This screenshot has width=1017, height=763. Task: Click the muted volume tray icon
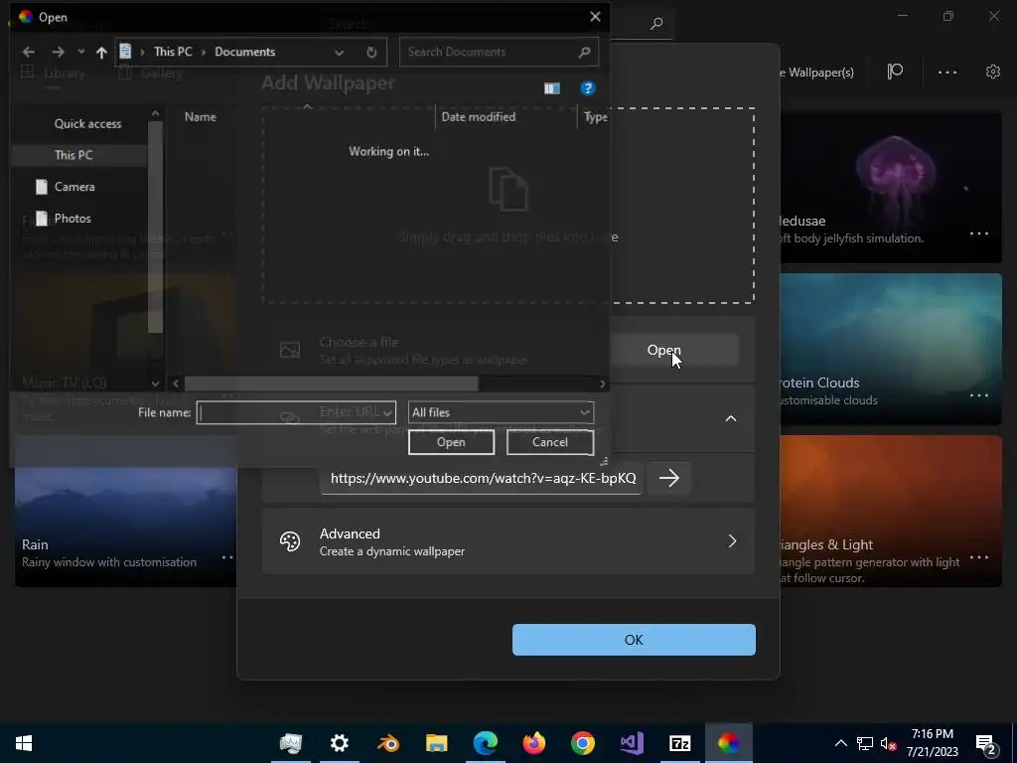(x=888, y=743)
